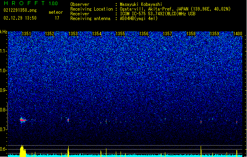
Task: Click the 1400 time marker
Action: pyautogui.click(x=238, y=34)
